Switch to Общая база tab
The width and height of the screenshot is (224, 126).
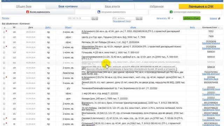(x=23, y=6)
